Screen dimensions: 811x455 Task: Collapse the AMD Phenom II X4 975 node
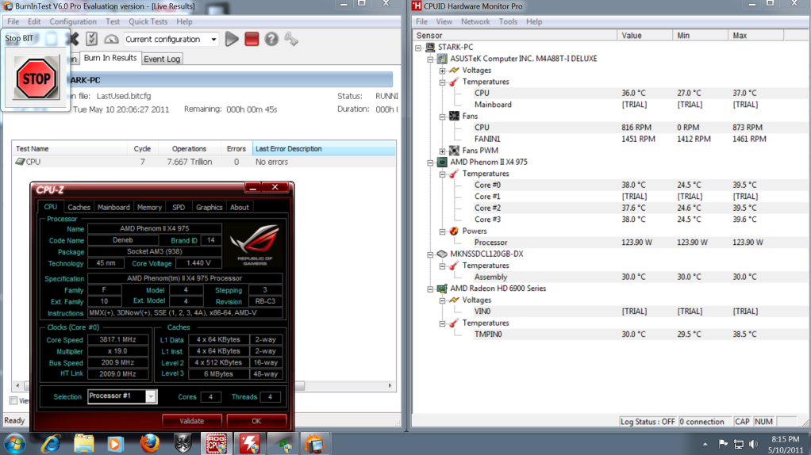tap(430, 162)
